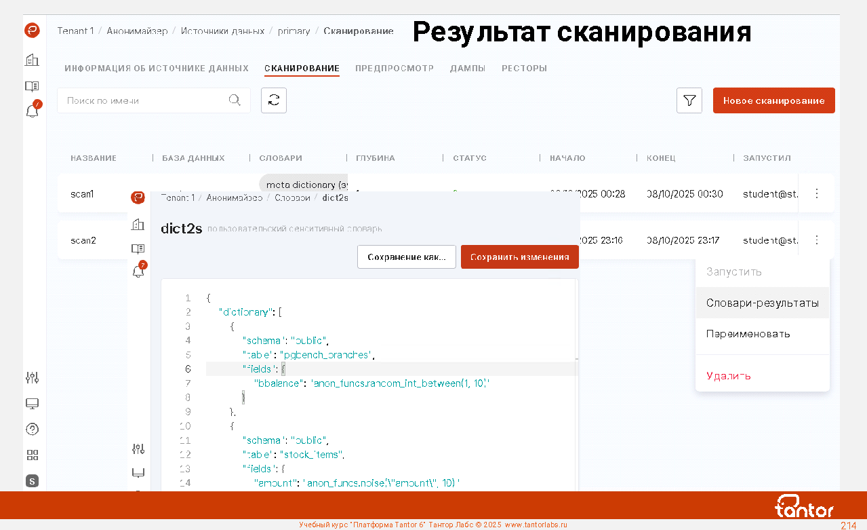This screenshot has width=867, height=530.
Task: Select Словари-результаты from context menu
Action: tap(762, 303)
